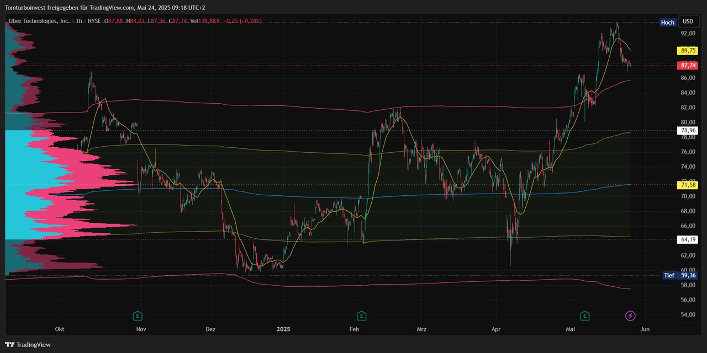Click the 76,00 price axis label

688,152
